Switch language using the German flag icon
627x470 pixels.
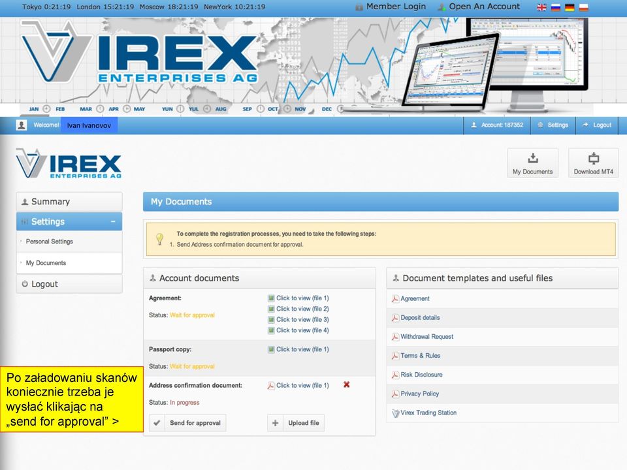click(x=570, y=8)
